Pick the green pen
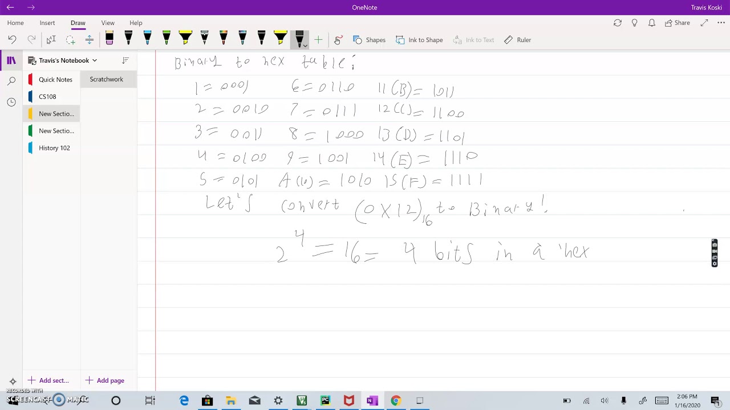The height and width of the screenshot is (410, 730). [x=167, y=39]
